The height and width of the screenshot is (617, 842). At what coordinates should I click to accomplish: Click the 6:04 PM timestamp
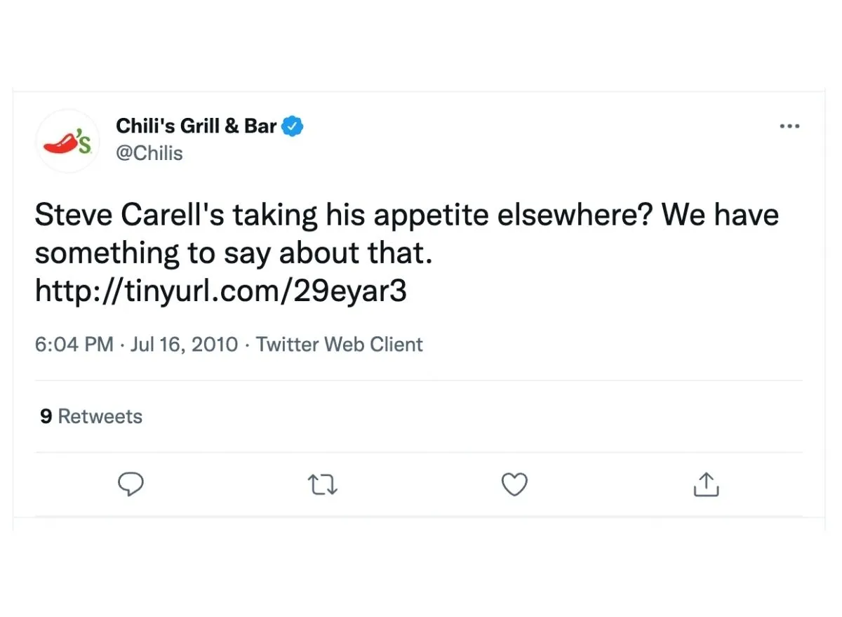click(x=74, y=345)
